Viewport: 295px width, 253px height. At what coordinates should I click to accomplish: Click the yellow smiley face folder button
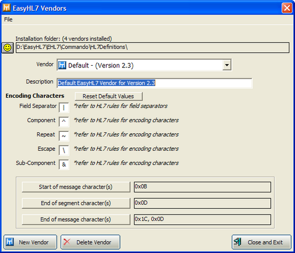pyautogui.click(x=8, y=48)
